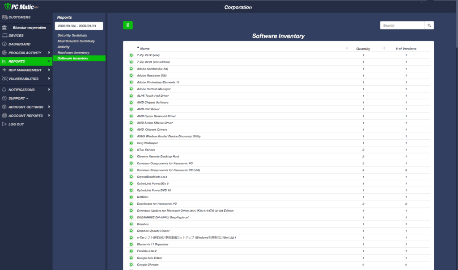The width and height of the screenshot is (458, 270).
Task: Click the PC Matic logo
Action: pos(21,6)
